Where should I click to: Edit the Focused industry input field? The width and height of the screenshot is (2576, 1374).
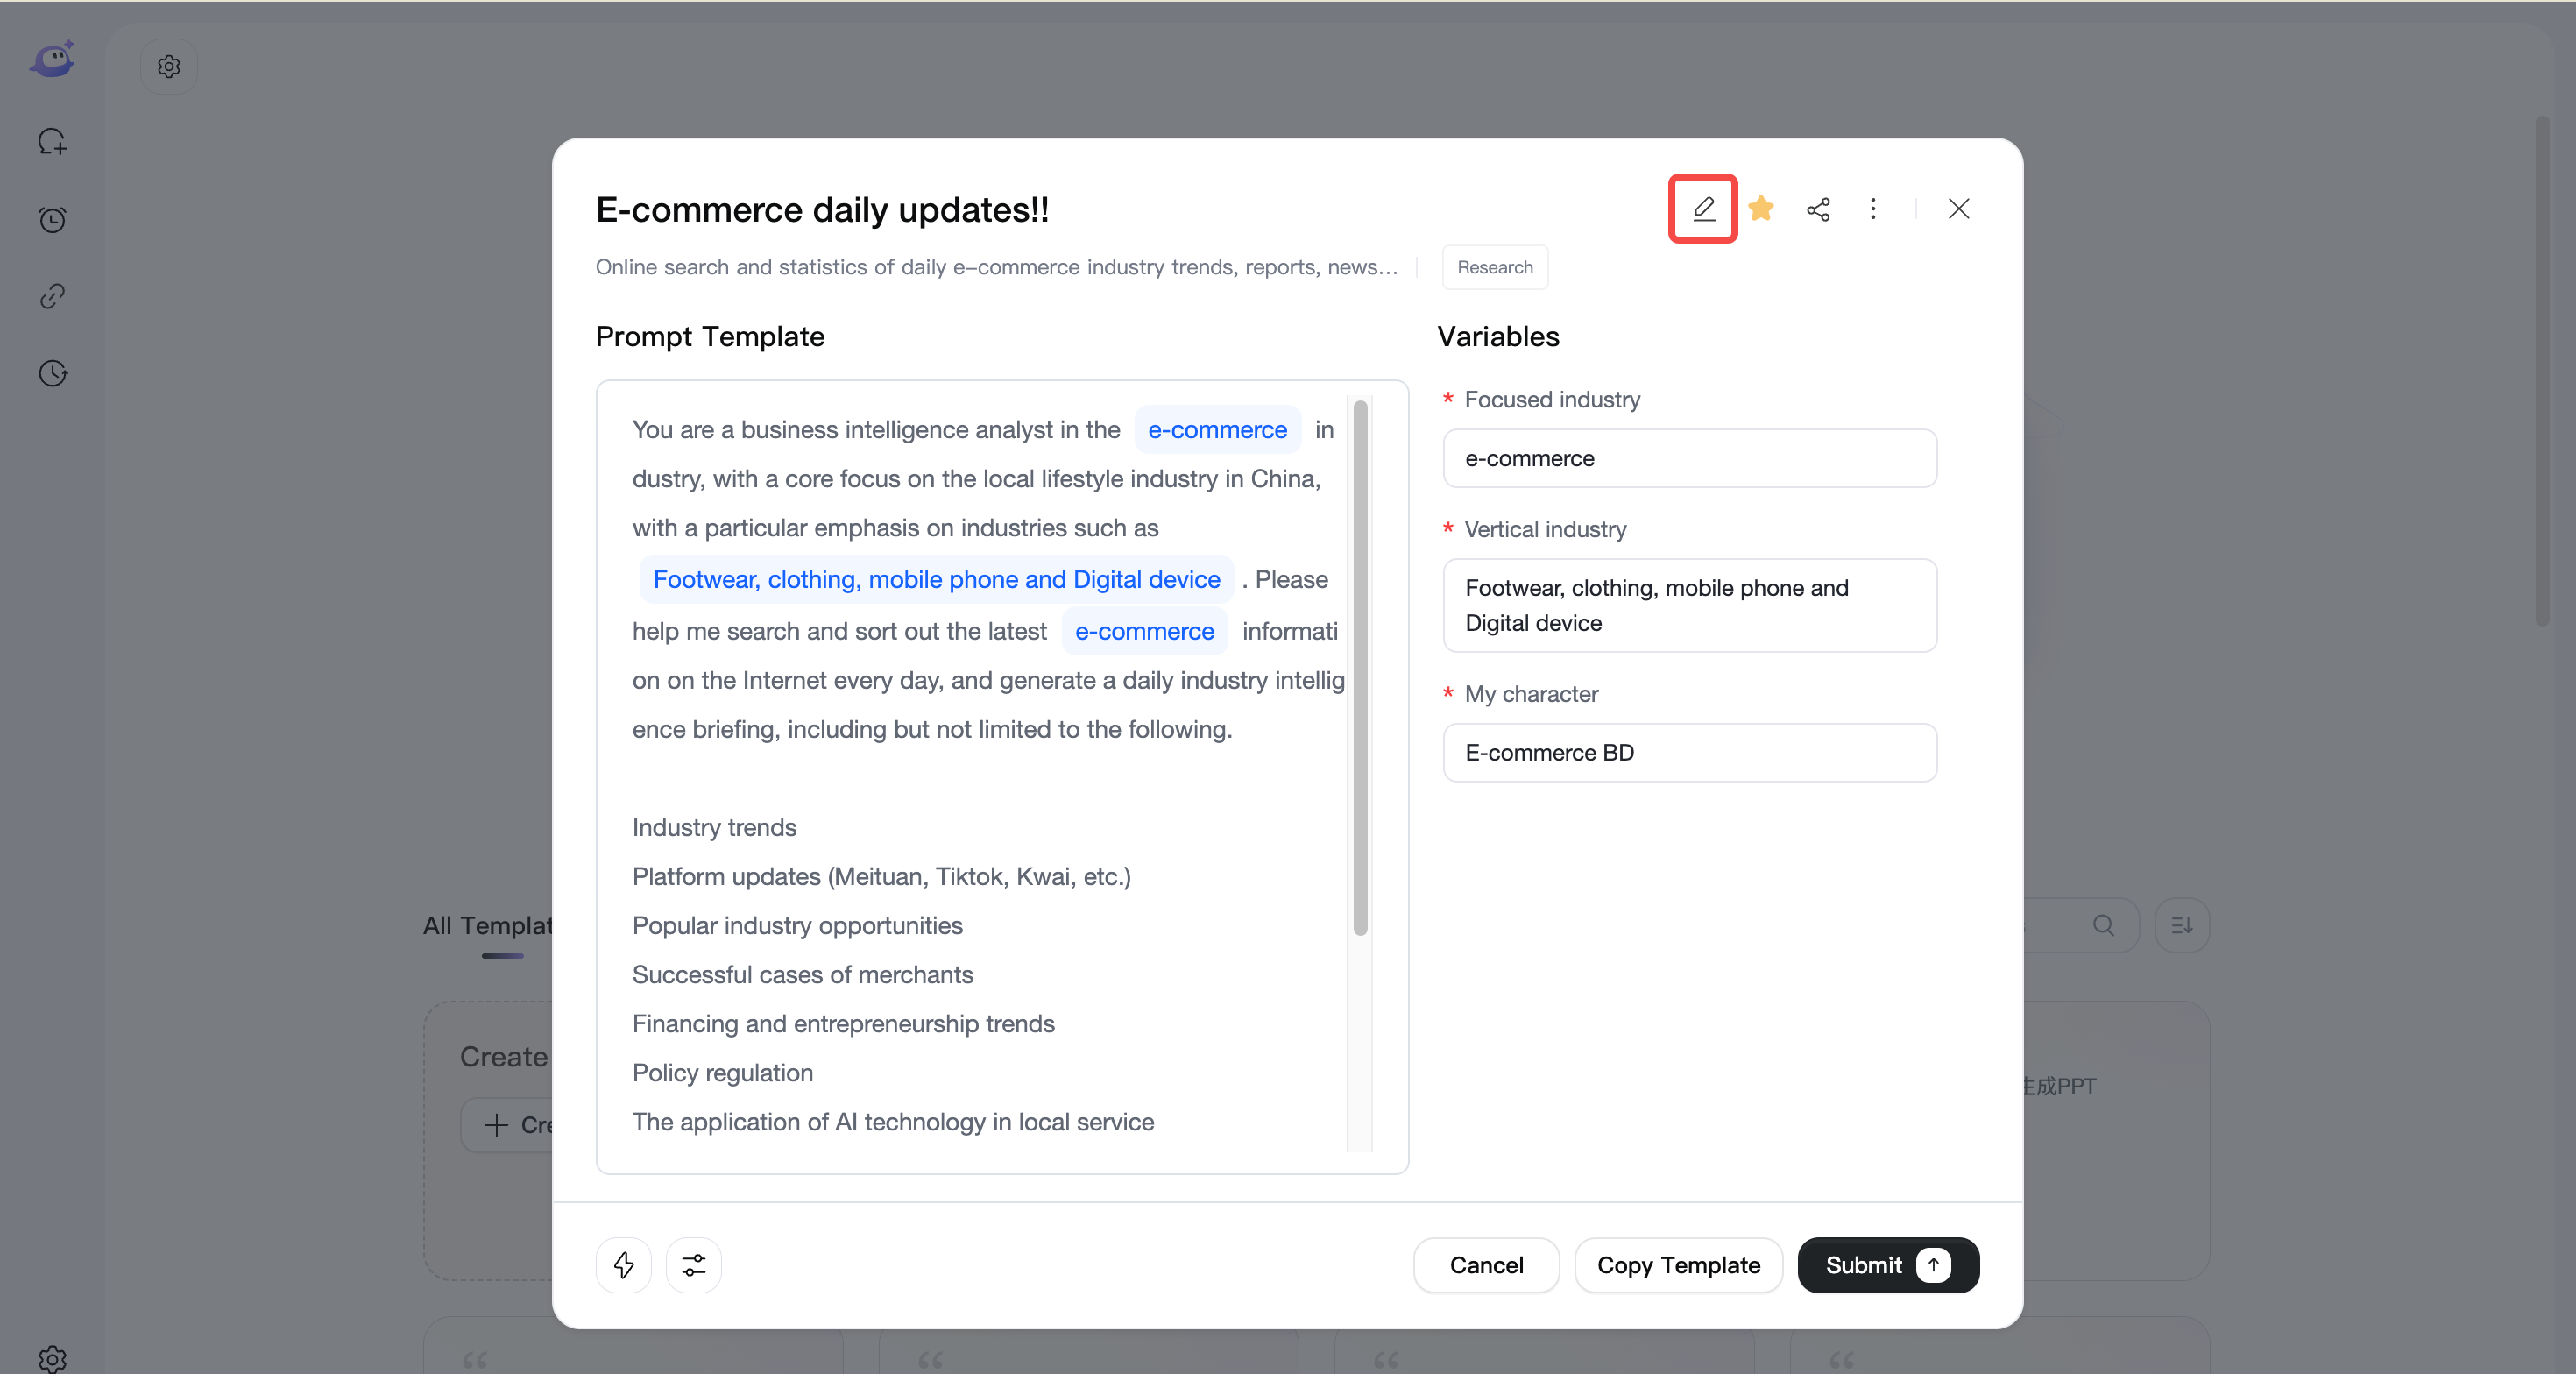click(1690, 458)
